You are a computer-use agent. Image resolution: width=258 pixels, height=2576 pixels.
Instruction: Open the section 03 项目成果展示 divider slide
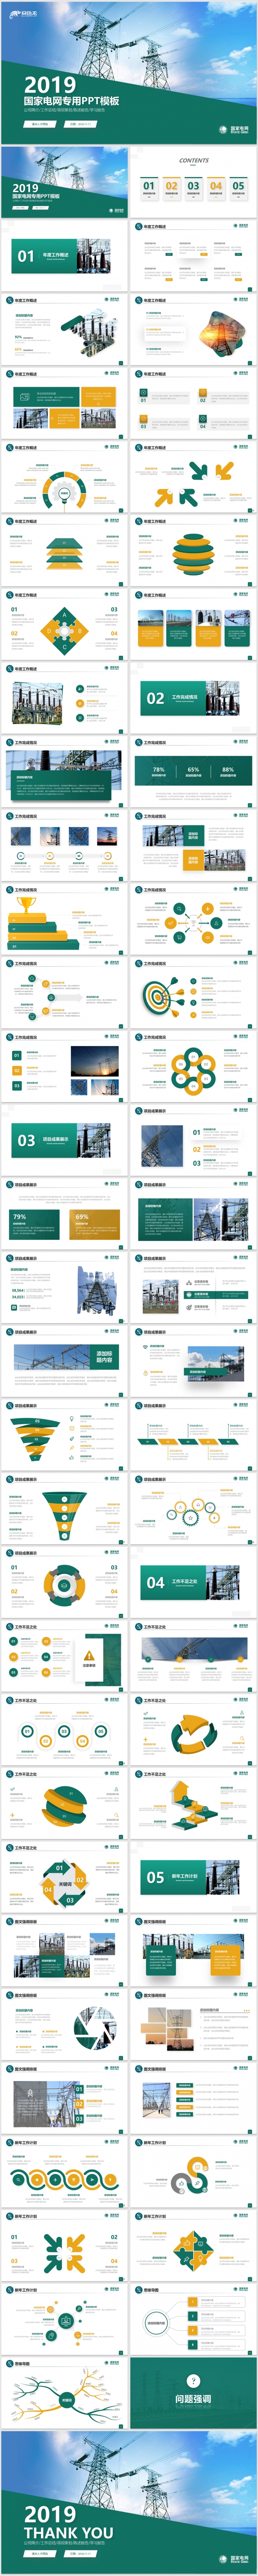pyautogui.click(x=64, y=1140)
